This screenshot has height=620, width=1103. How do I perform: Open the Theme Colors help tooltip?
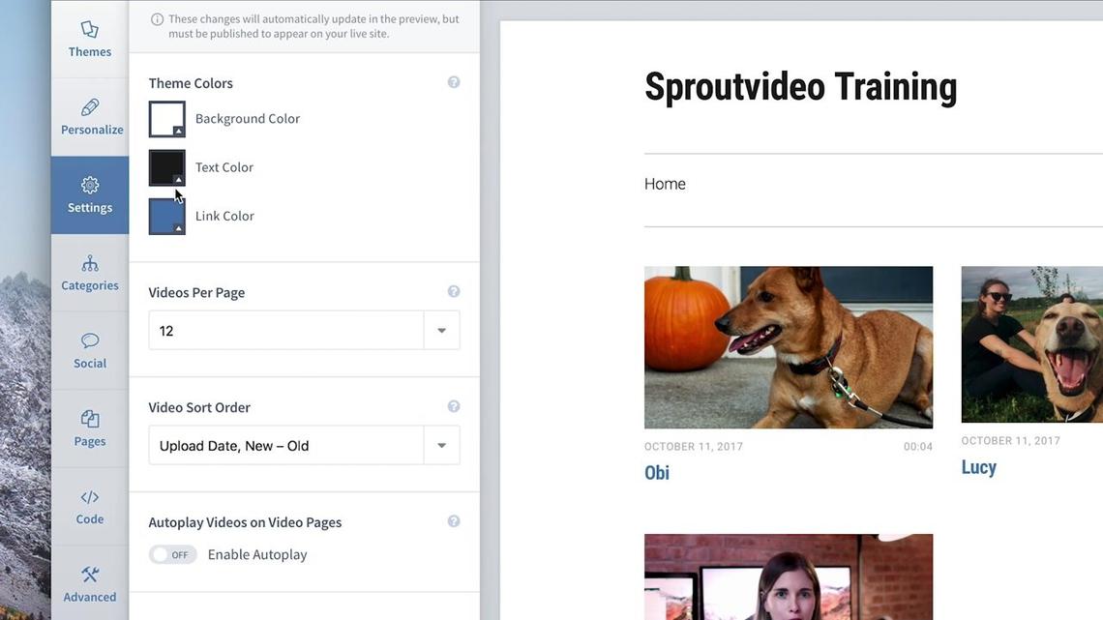pos(453,81)
